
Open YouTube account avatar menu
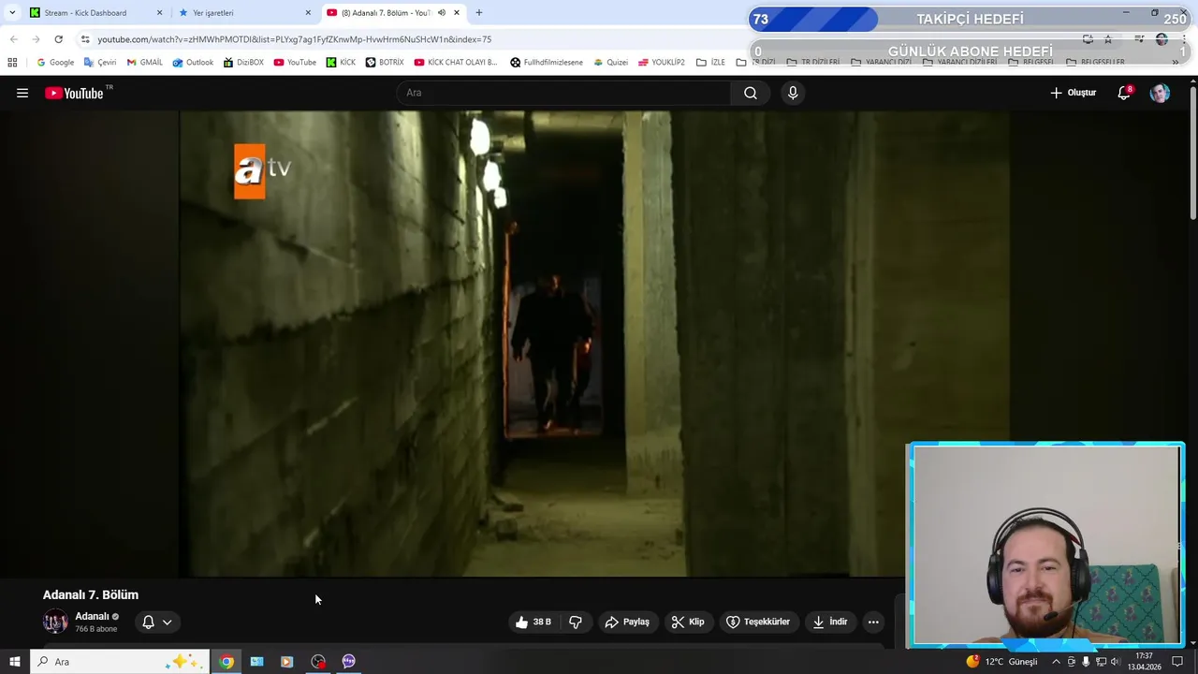(1160, 93)
